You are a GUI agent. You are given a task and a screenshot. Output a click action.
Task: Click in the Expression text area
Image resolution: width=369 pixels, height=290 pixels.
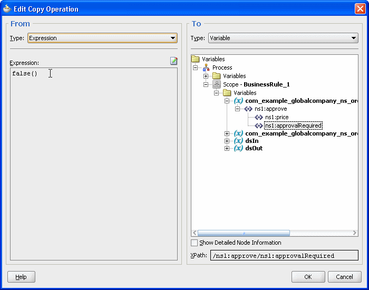94,164
